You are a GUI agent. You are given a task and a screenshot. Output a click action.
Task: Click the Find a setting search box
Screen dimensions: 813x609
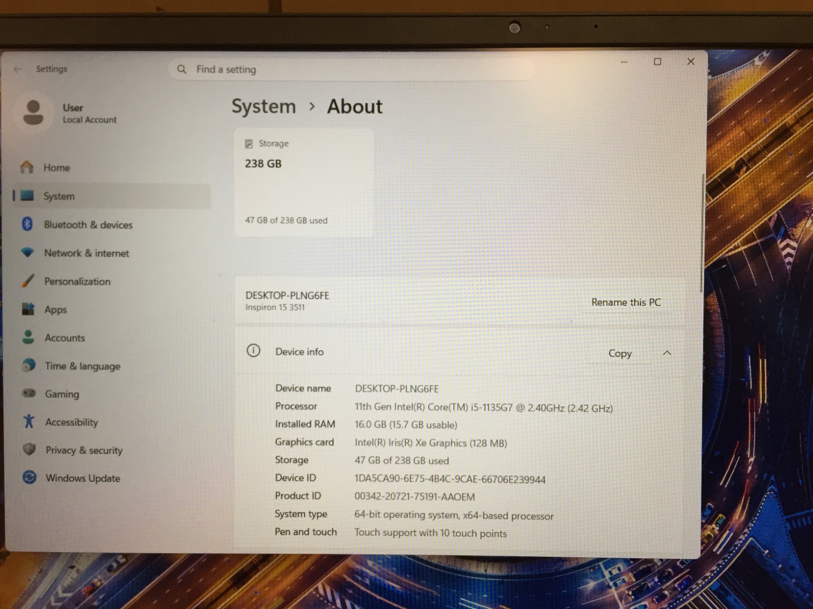(x=352, y=69)
